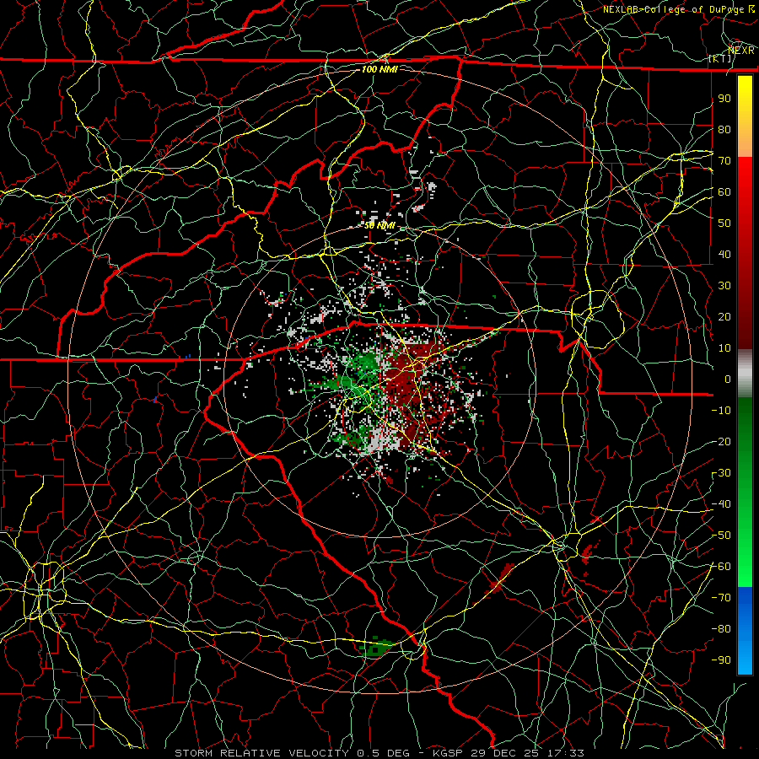Click the large red outbound velocity area
The width and height of the screenshot is (759, 759).
pos(406,382)
